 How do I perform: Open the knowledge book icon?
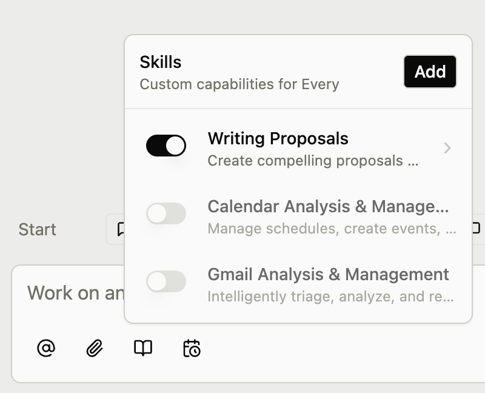142,349
